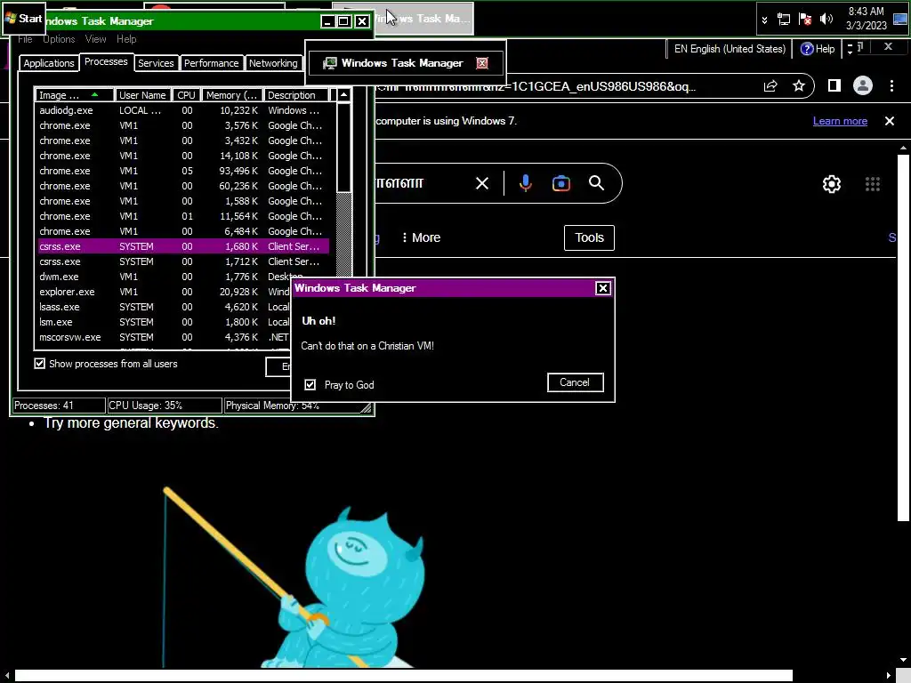The width and height of the screenshot is (911, 683).
Task: Select chrome.exe using 93,496 K
Action: [x=183, y=171]
